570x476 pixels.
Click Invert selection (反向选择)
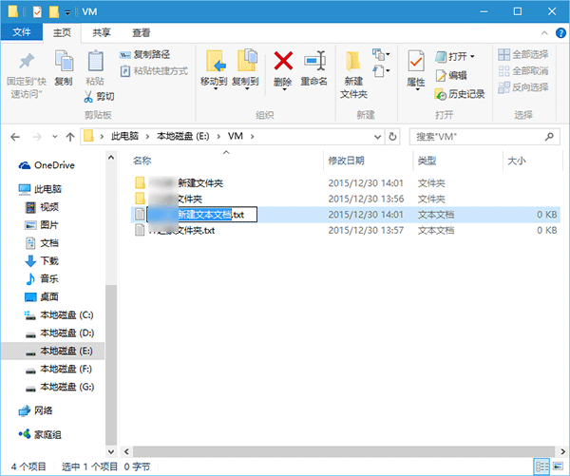coord(523,87)
